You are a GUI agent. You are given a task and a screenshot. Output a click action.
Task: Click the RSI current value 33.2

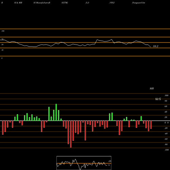155,46
